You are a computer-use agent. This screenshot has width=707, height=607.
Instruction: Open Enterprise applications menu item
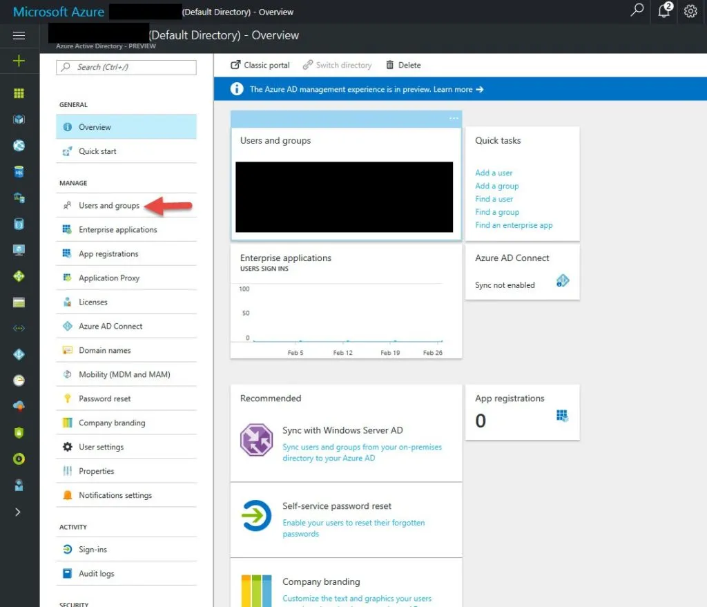coord(117,230)
